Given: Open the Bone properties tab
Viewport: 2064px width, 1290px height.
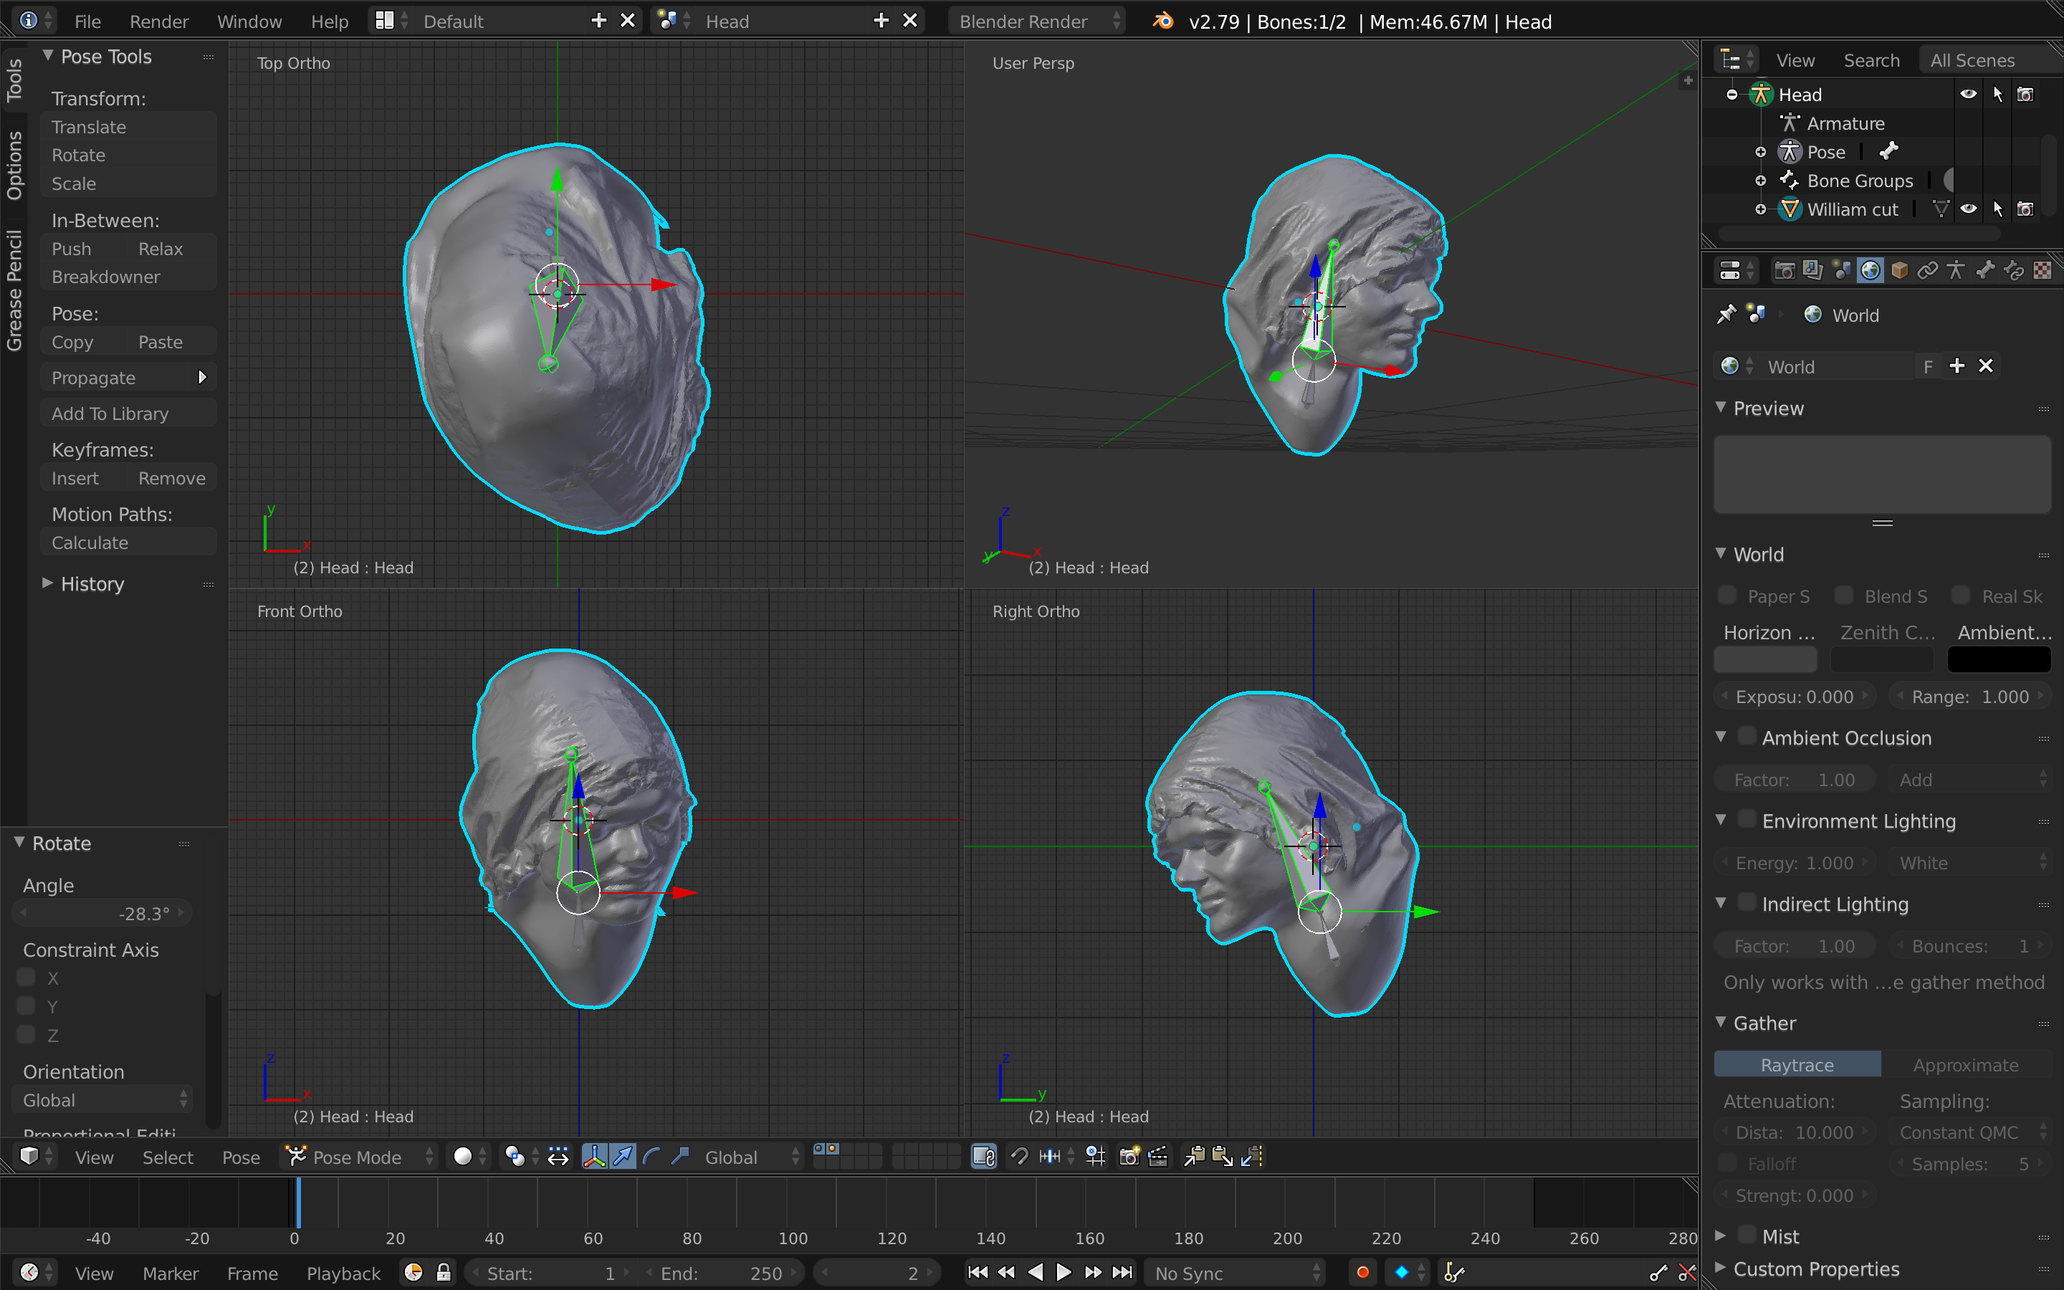Looking at the screenshot, I should (x=1984, y=270).
